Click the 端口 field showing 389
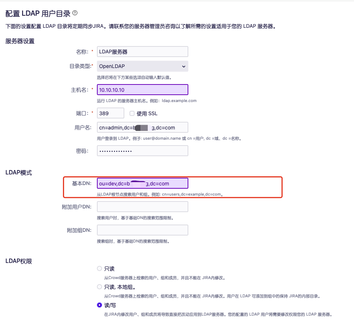The image size is (354, 320). point(110,113)
